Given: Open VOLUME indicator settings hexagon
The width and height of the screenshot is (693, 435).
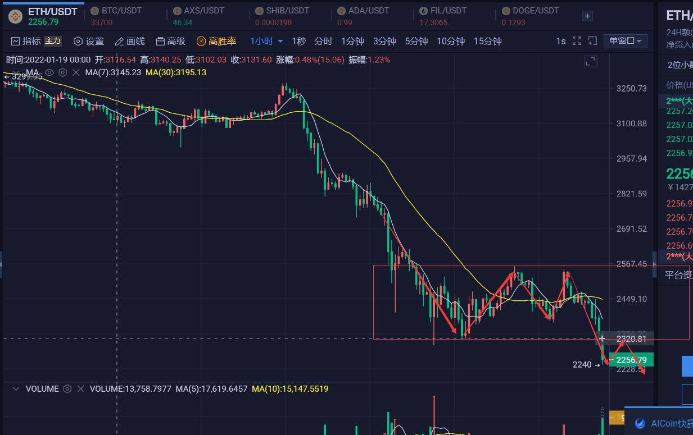Looking at the screenshot, I should 67,388.
